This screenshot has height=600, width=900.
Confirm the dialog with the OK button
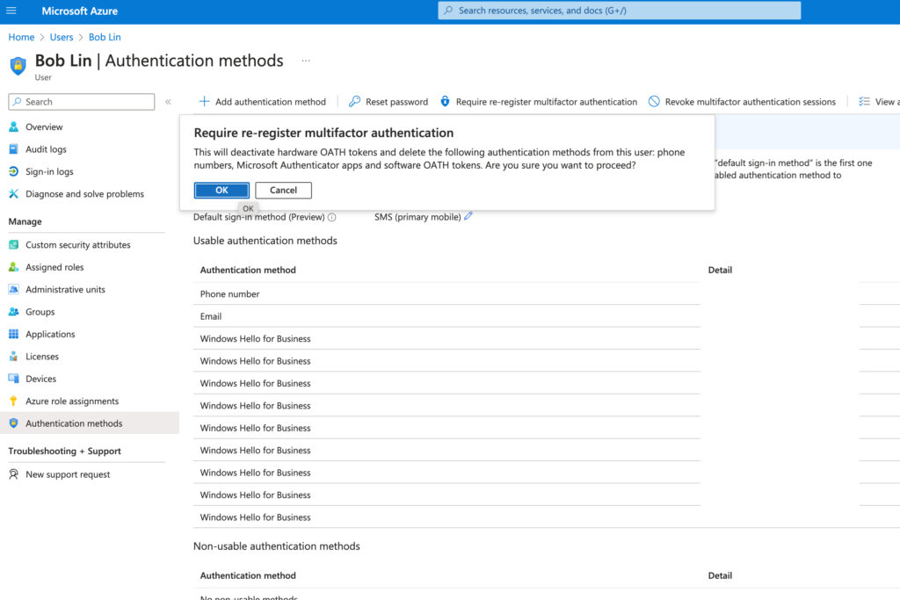221,191
